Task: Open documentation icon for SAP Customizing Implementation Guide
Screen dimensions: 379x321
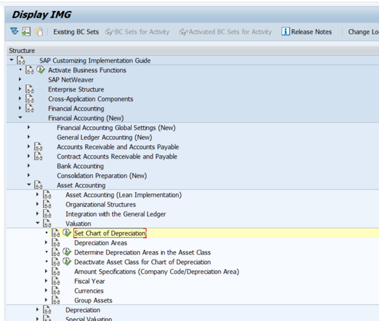Action: pyautogui.click(x=21, y=60)
